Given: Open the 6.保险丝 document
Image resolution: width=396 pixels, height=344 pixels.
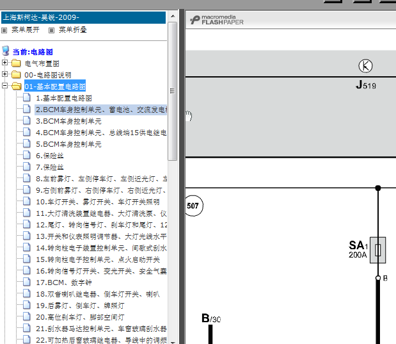Looking at the screenshot, I should (50, 156).
